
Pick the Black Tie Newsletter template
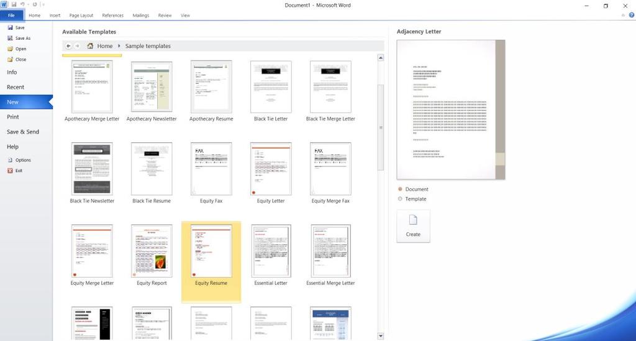click(x=92, y=173)
